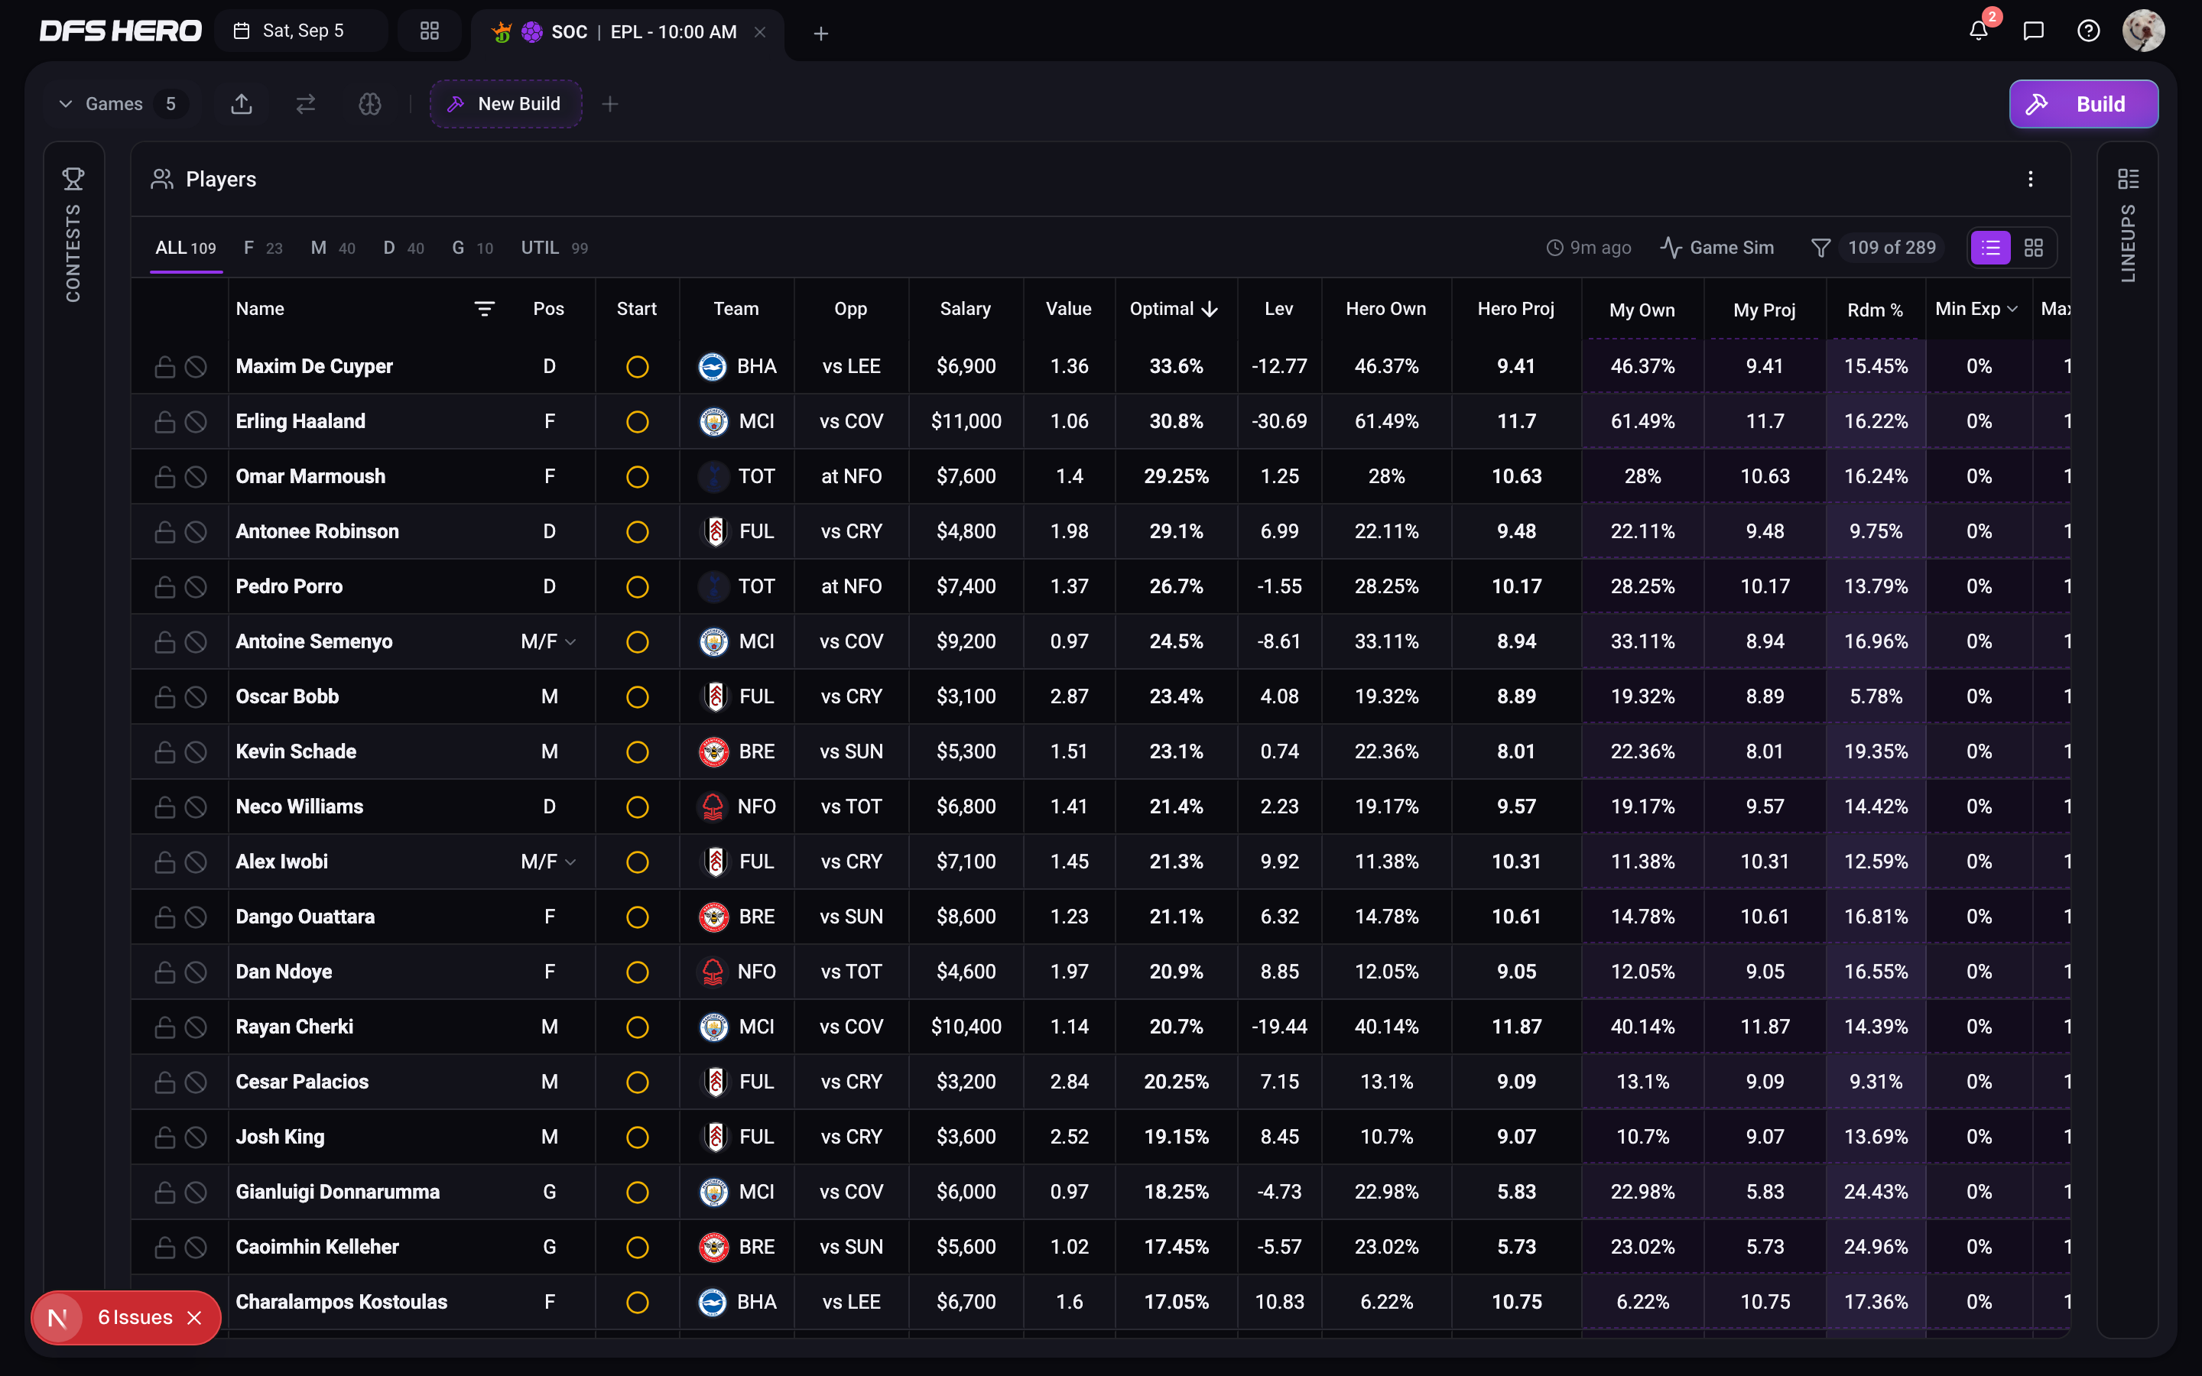Click the swap arrows icon in toolbar
Viewport: 2202px width, 1376px height.
tap(306, 104)
